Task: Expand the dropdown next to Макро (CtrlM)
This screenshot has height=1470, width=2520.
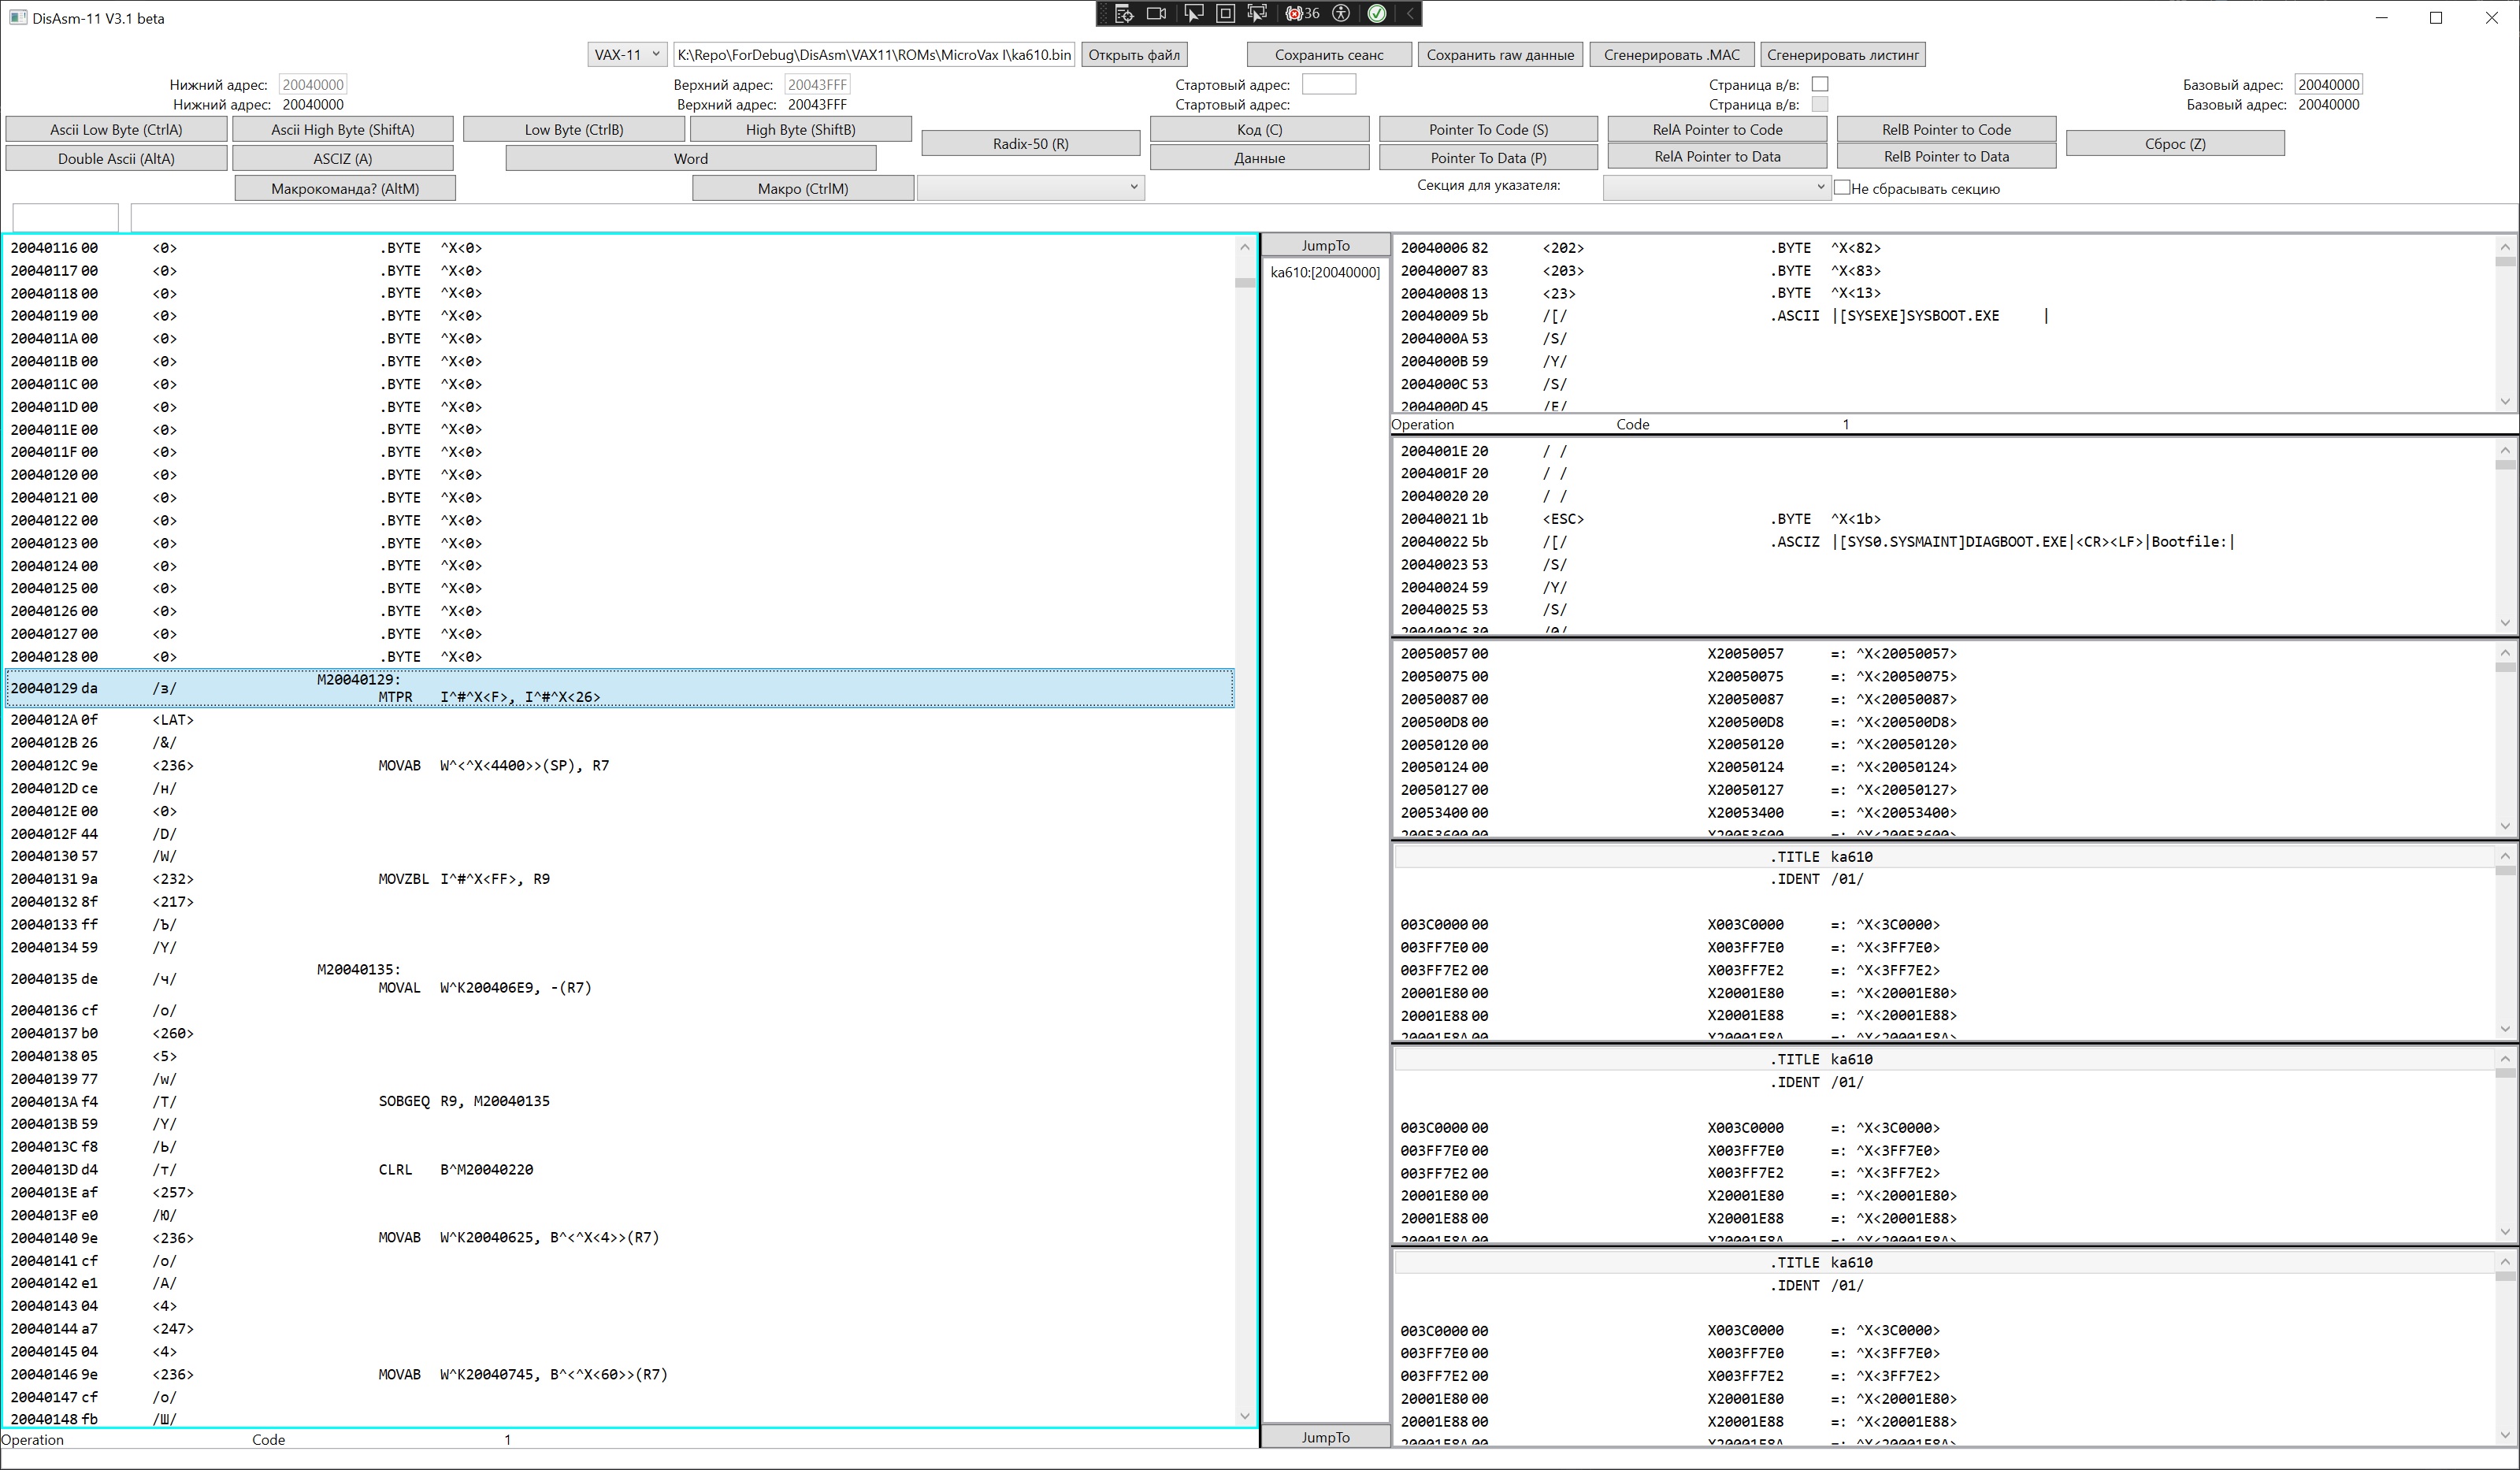Action: click(x=1030, y=187)
